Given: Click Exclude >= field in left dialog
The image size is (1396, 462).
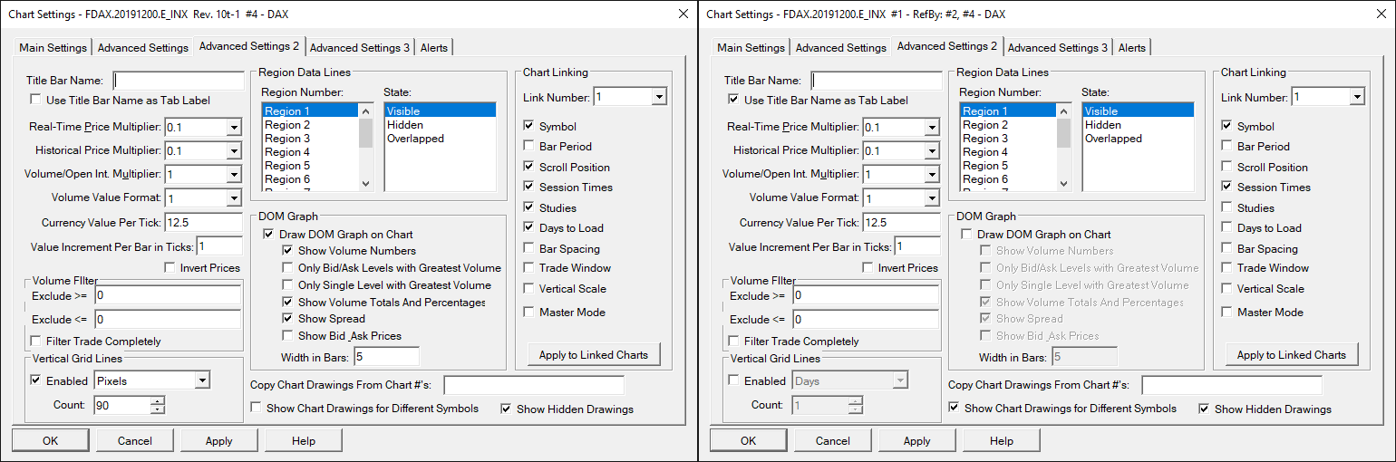Looking at the screenshot, I should (x=167, y=295).
